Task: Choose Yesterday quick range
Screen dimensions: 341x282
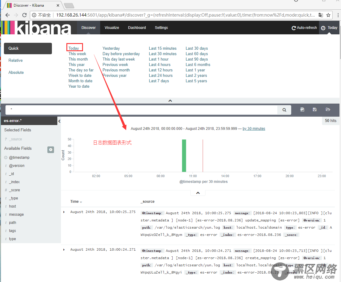Action: (x=111, y=48)
